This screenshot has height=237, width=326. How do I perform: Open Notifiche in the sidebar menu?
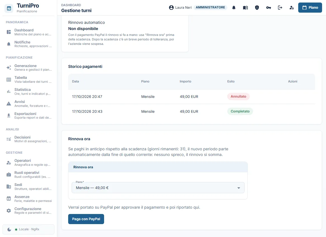[29, 44]
